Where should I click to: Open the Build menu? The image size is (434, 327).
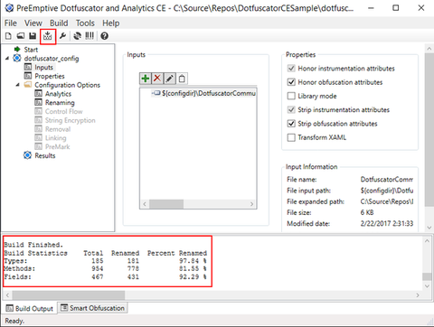coord(59,23)
